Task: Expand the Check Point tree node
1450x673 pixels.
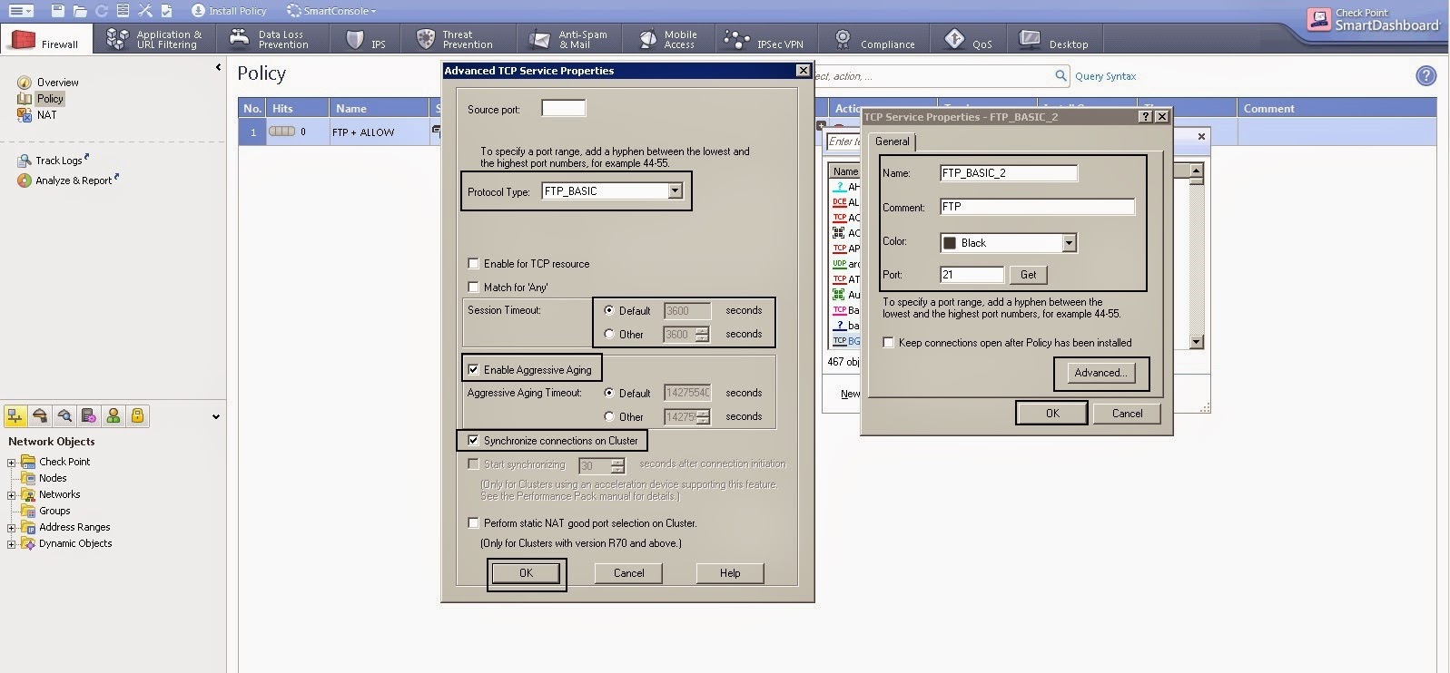Action: pos(12,463)
